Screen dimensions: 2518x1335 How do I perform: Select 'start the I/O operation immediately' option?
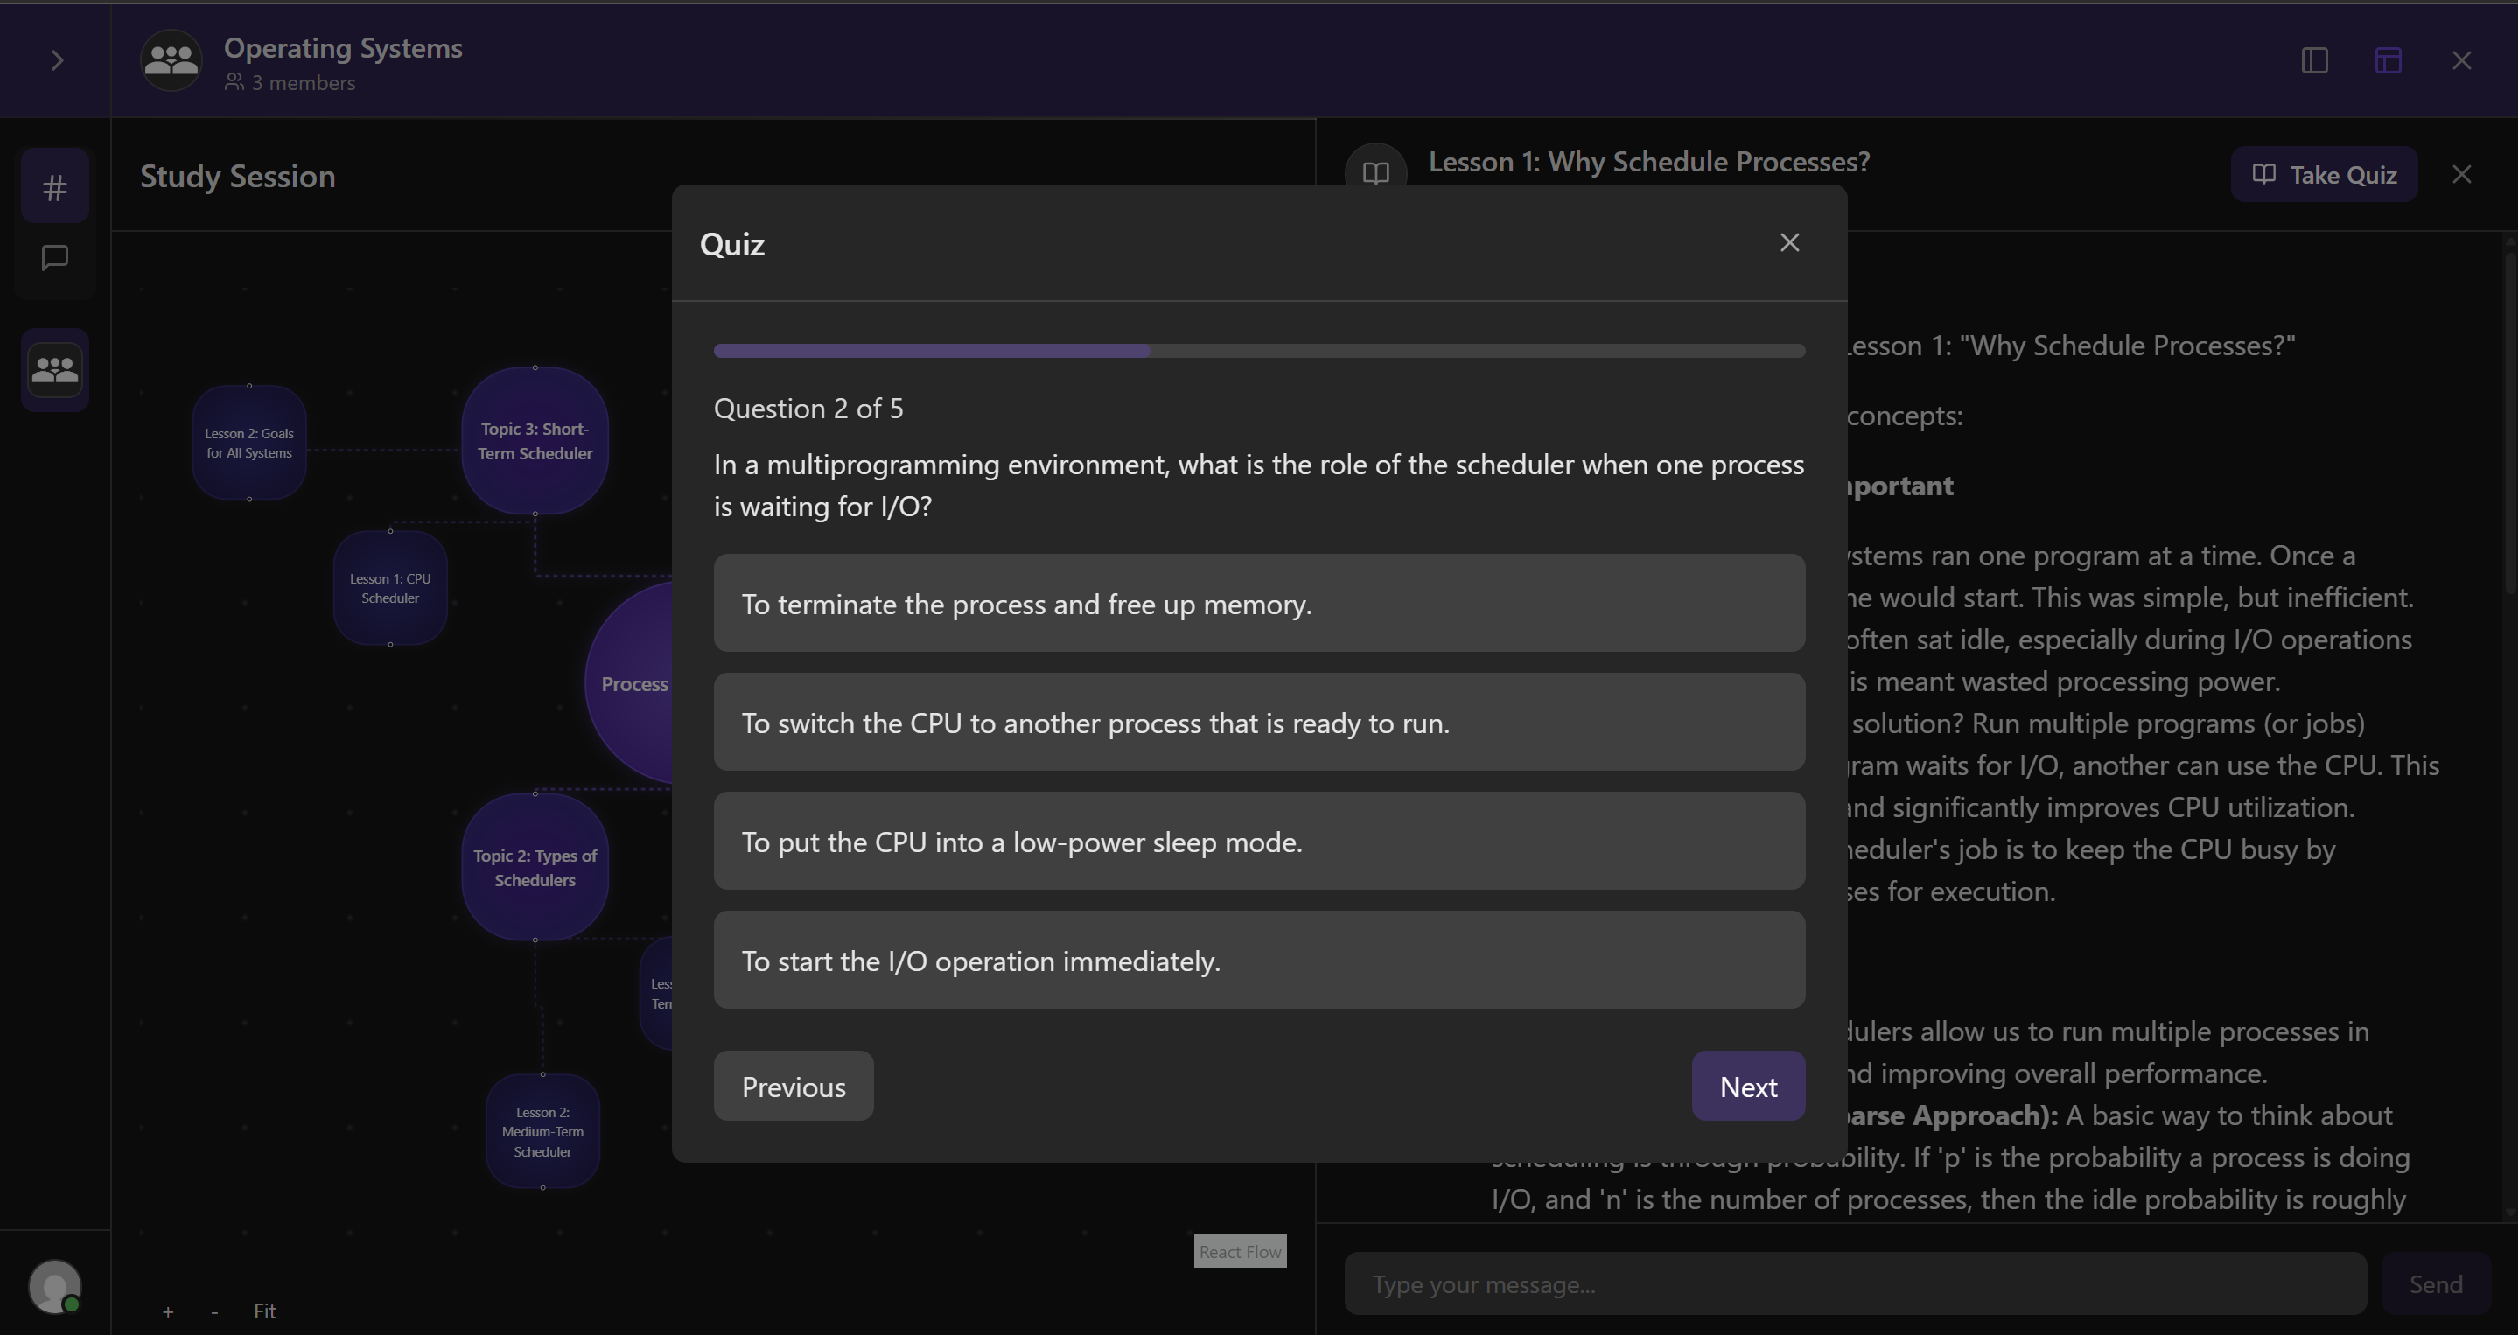pos(1258,961)
